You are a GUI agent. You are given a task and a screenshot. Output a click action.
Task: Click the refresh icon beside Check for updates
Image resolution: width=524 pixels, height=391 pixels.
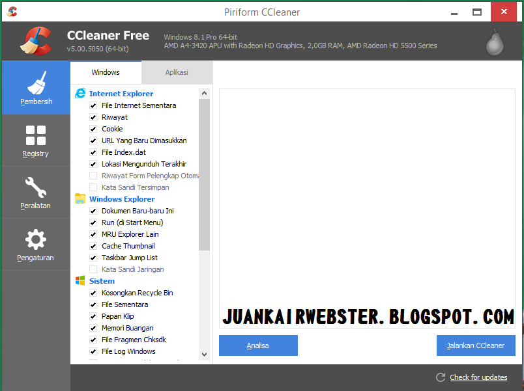(441, 377)
